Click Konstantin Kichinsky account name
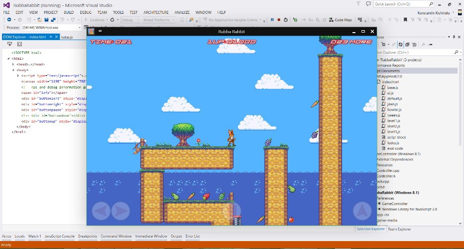 [434, 13]
